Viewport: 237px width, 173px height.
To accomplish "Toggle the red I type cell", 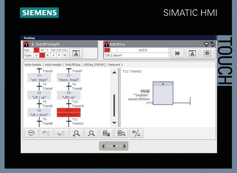I will 42,55.
